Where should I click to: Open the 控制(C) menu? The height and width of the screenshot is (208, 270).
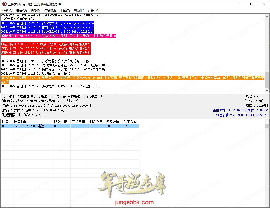coord(7,11)
